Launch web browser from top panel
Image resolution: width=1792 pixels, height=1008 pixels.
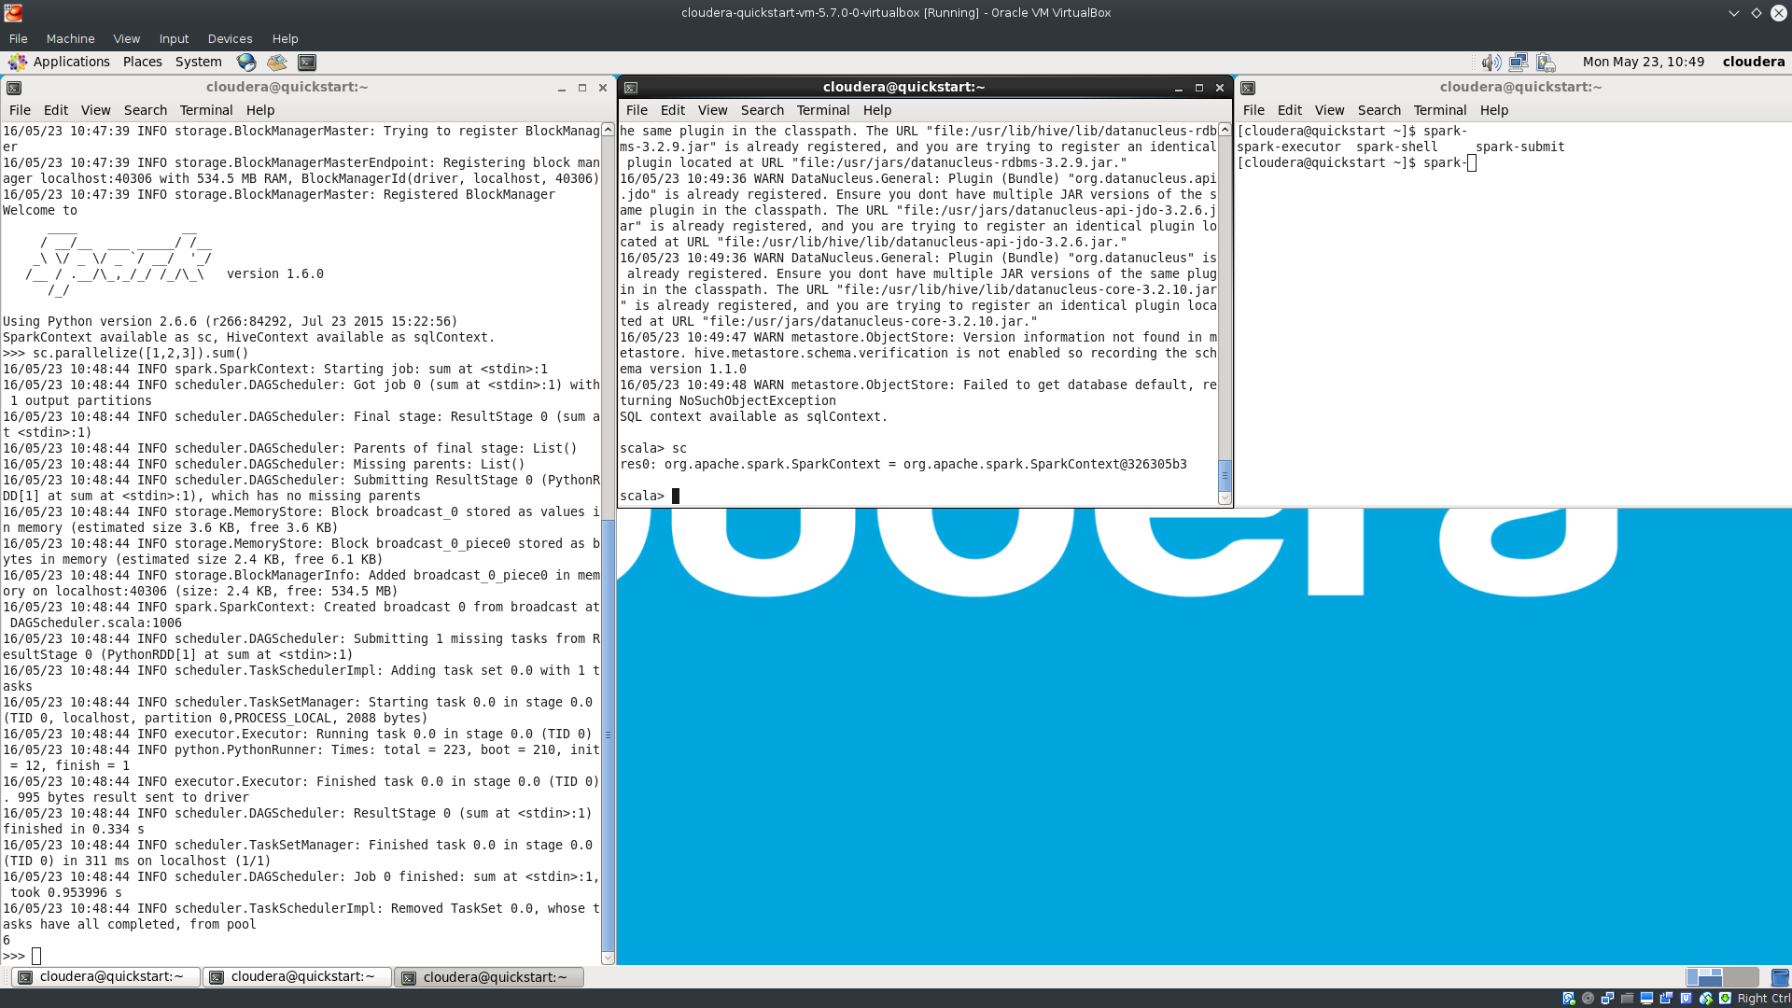246,62
